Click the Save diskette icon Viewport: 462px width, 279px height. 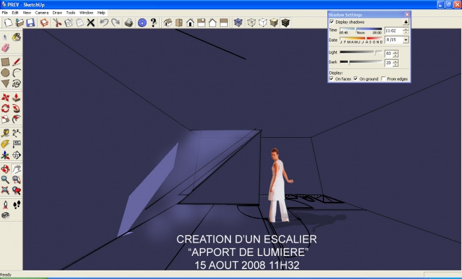(30, 22)
